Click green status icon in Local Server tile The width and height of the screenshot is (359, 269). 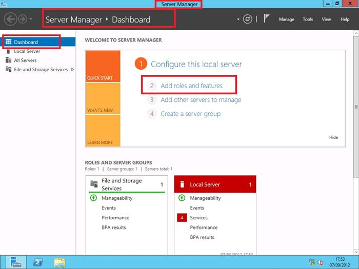click(182, 198)
